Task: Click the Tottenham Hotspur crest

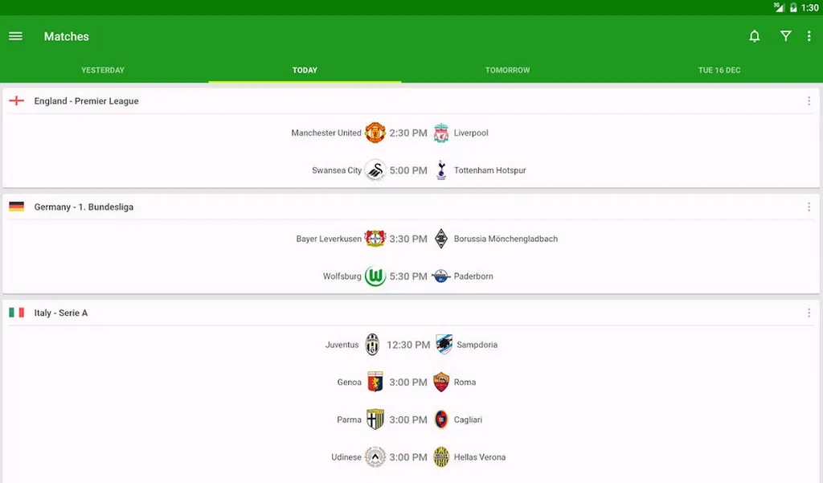Action: click(x=441, y=170)
